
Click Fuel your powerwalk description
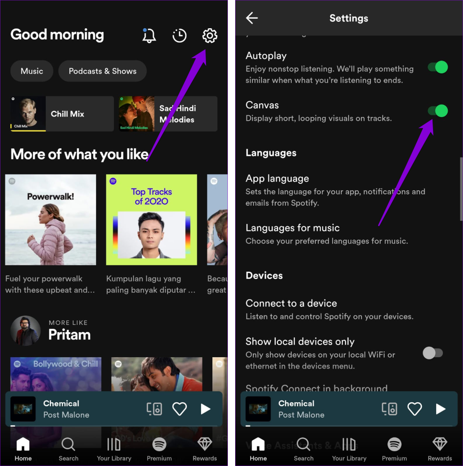50,284
